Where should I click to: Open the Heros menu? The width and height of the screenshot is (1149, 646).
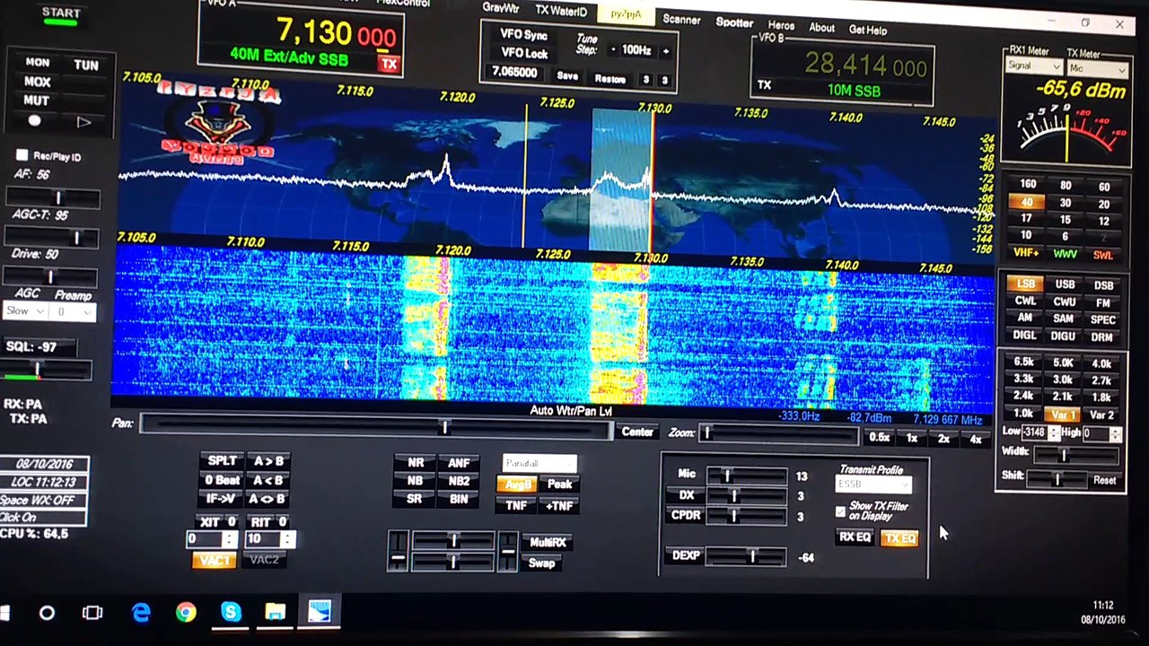(x=781, y=25)
